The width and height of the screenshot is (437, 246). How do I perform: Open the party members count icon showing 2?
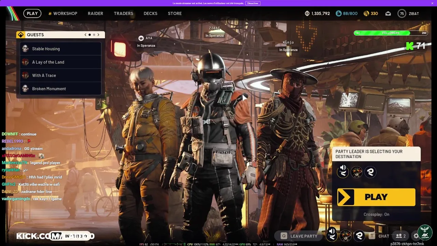(400, 236)
